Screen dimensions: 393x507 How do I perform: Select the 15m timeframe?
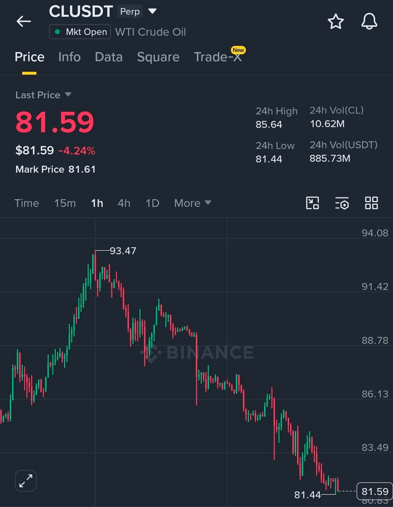(x=65, y=203)
